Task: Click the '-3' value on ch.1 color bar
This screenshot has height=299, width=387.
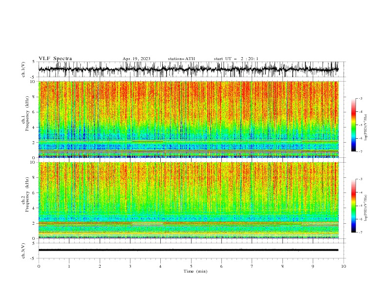Action: (361, 98)
